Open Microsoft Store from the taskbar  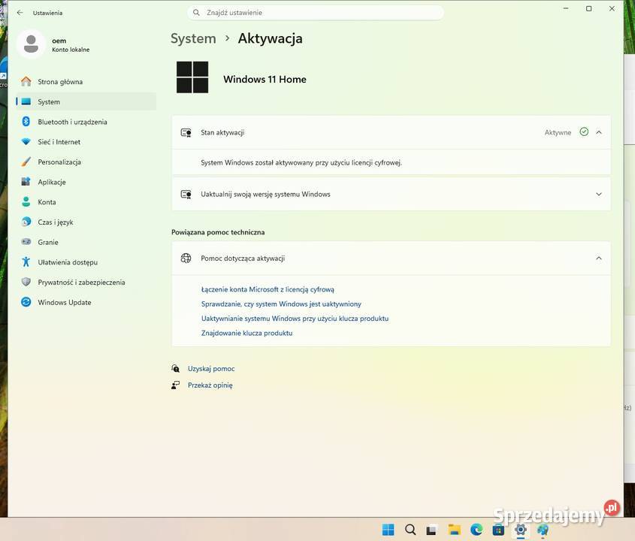tap(498, 529)
